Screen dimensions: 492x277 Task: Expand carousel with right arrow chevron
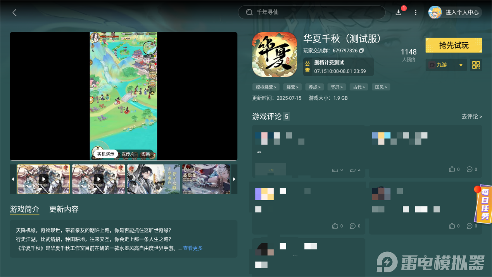[x=234, y=179]
